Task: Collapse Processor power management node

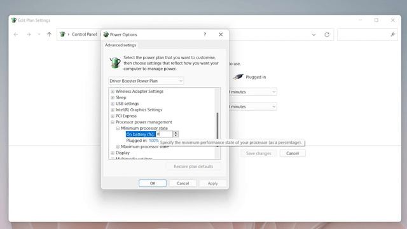Action: click(113, 122)
